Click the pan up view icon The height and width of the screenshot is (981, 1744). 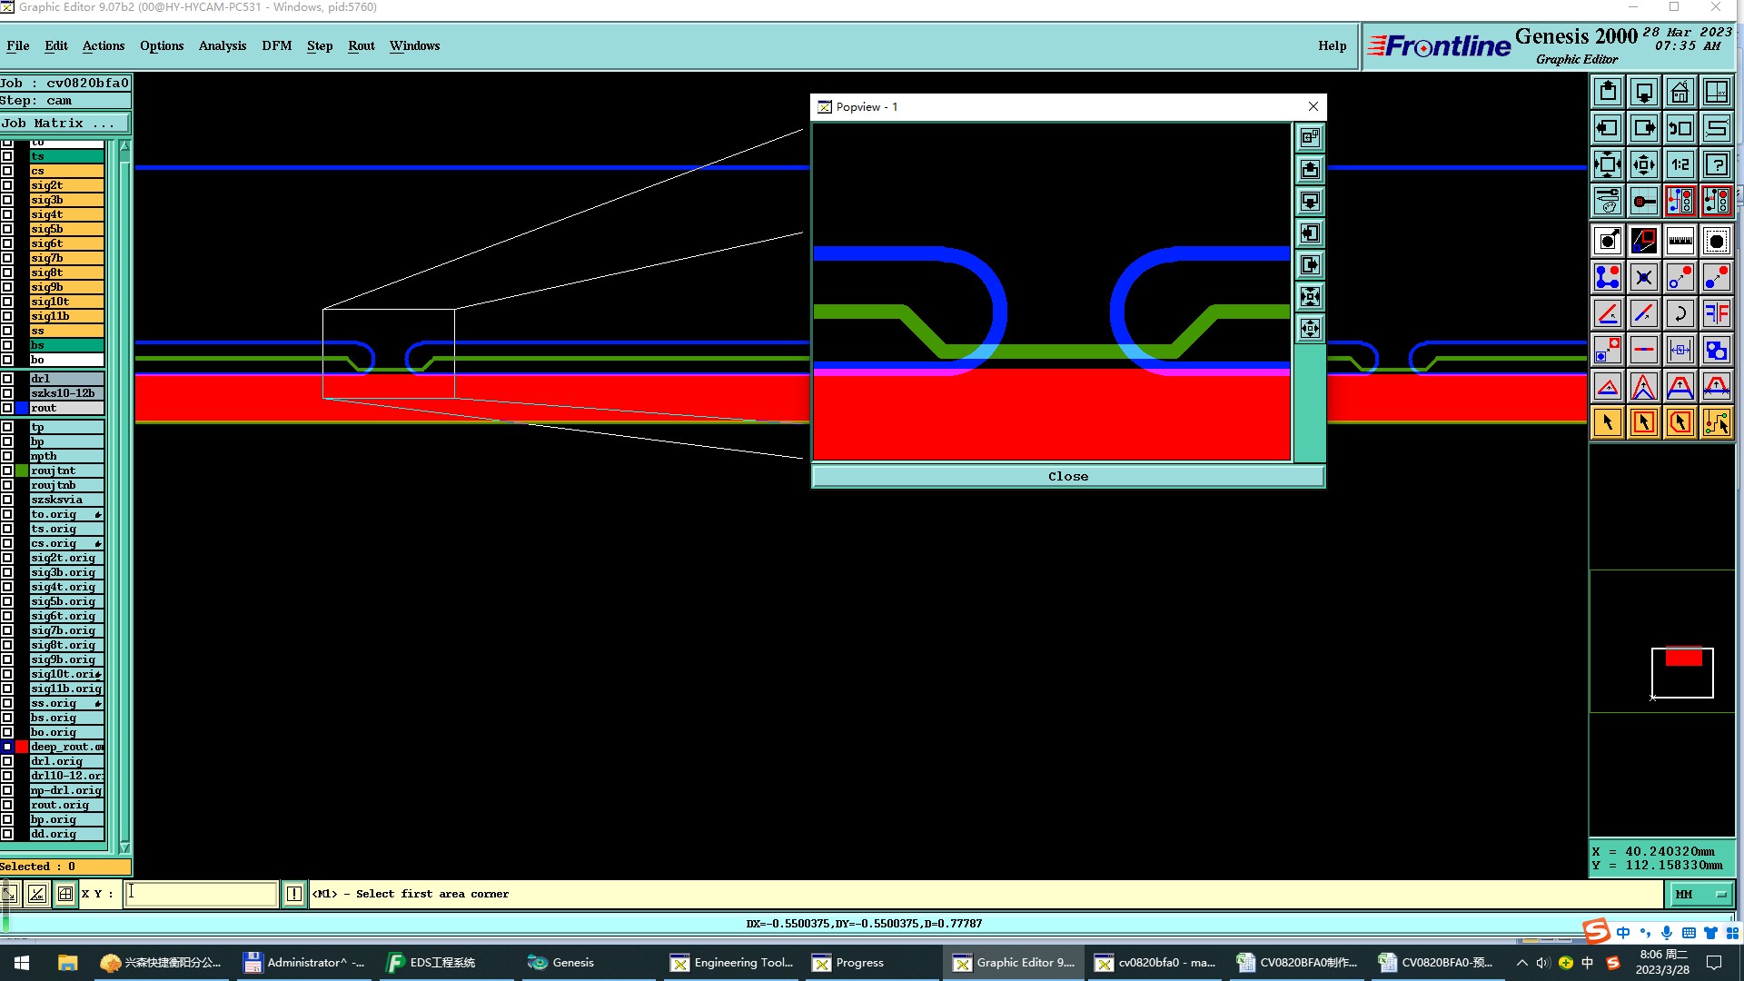click(1607, 92)
